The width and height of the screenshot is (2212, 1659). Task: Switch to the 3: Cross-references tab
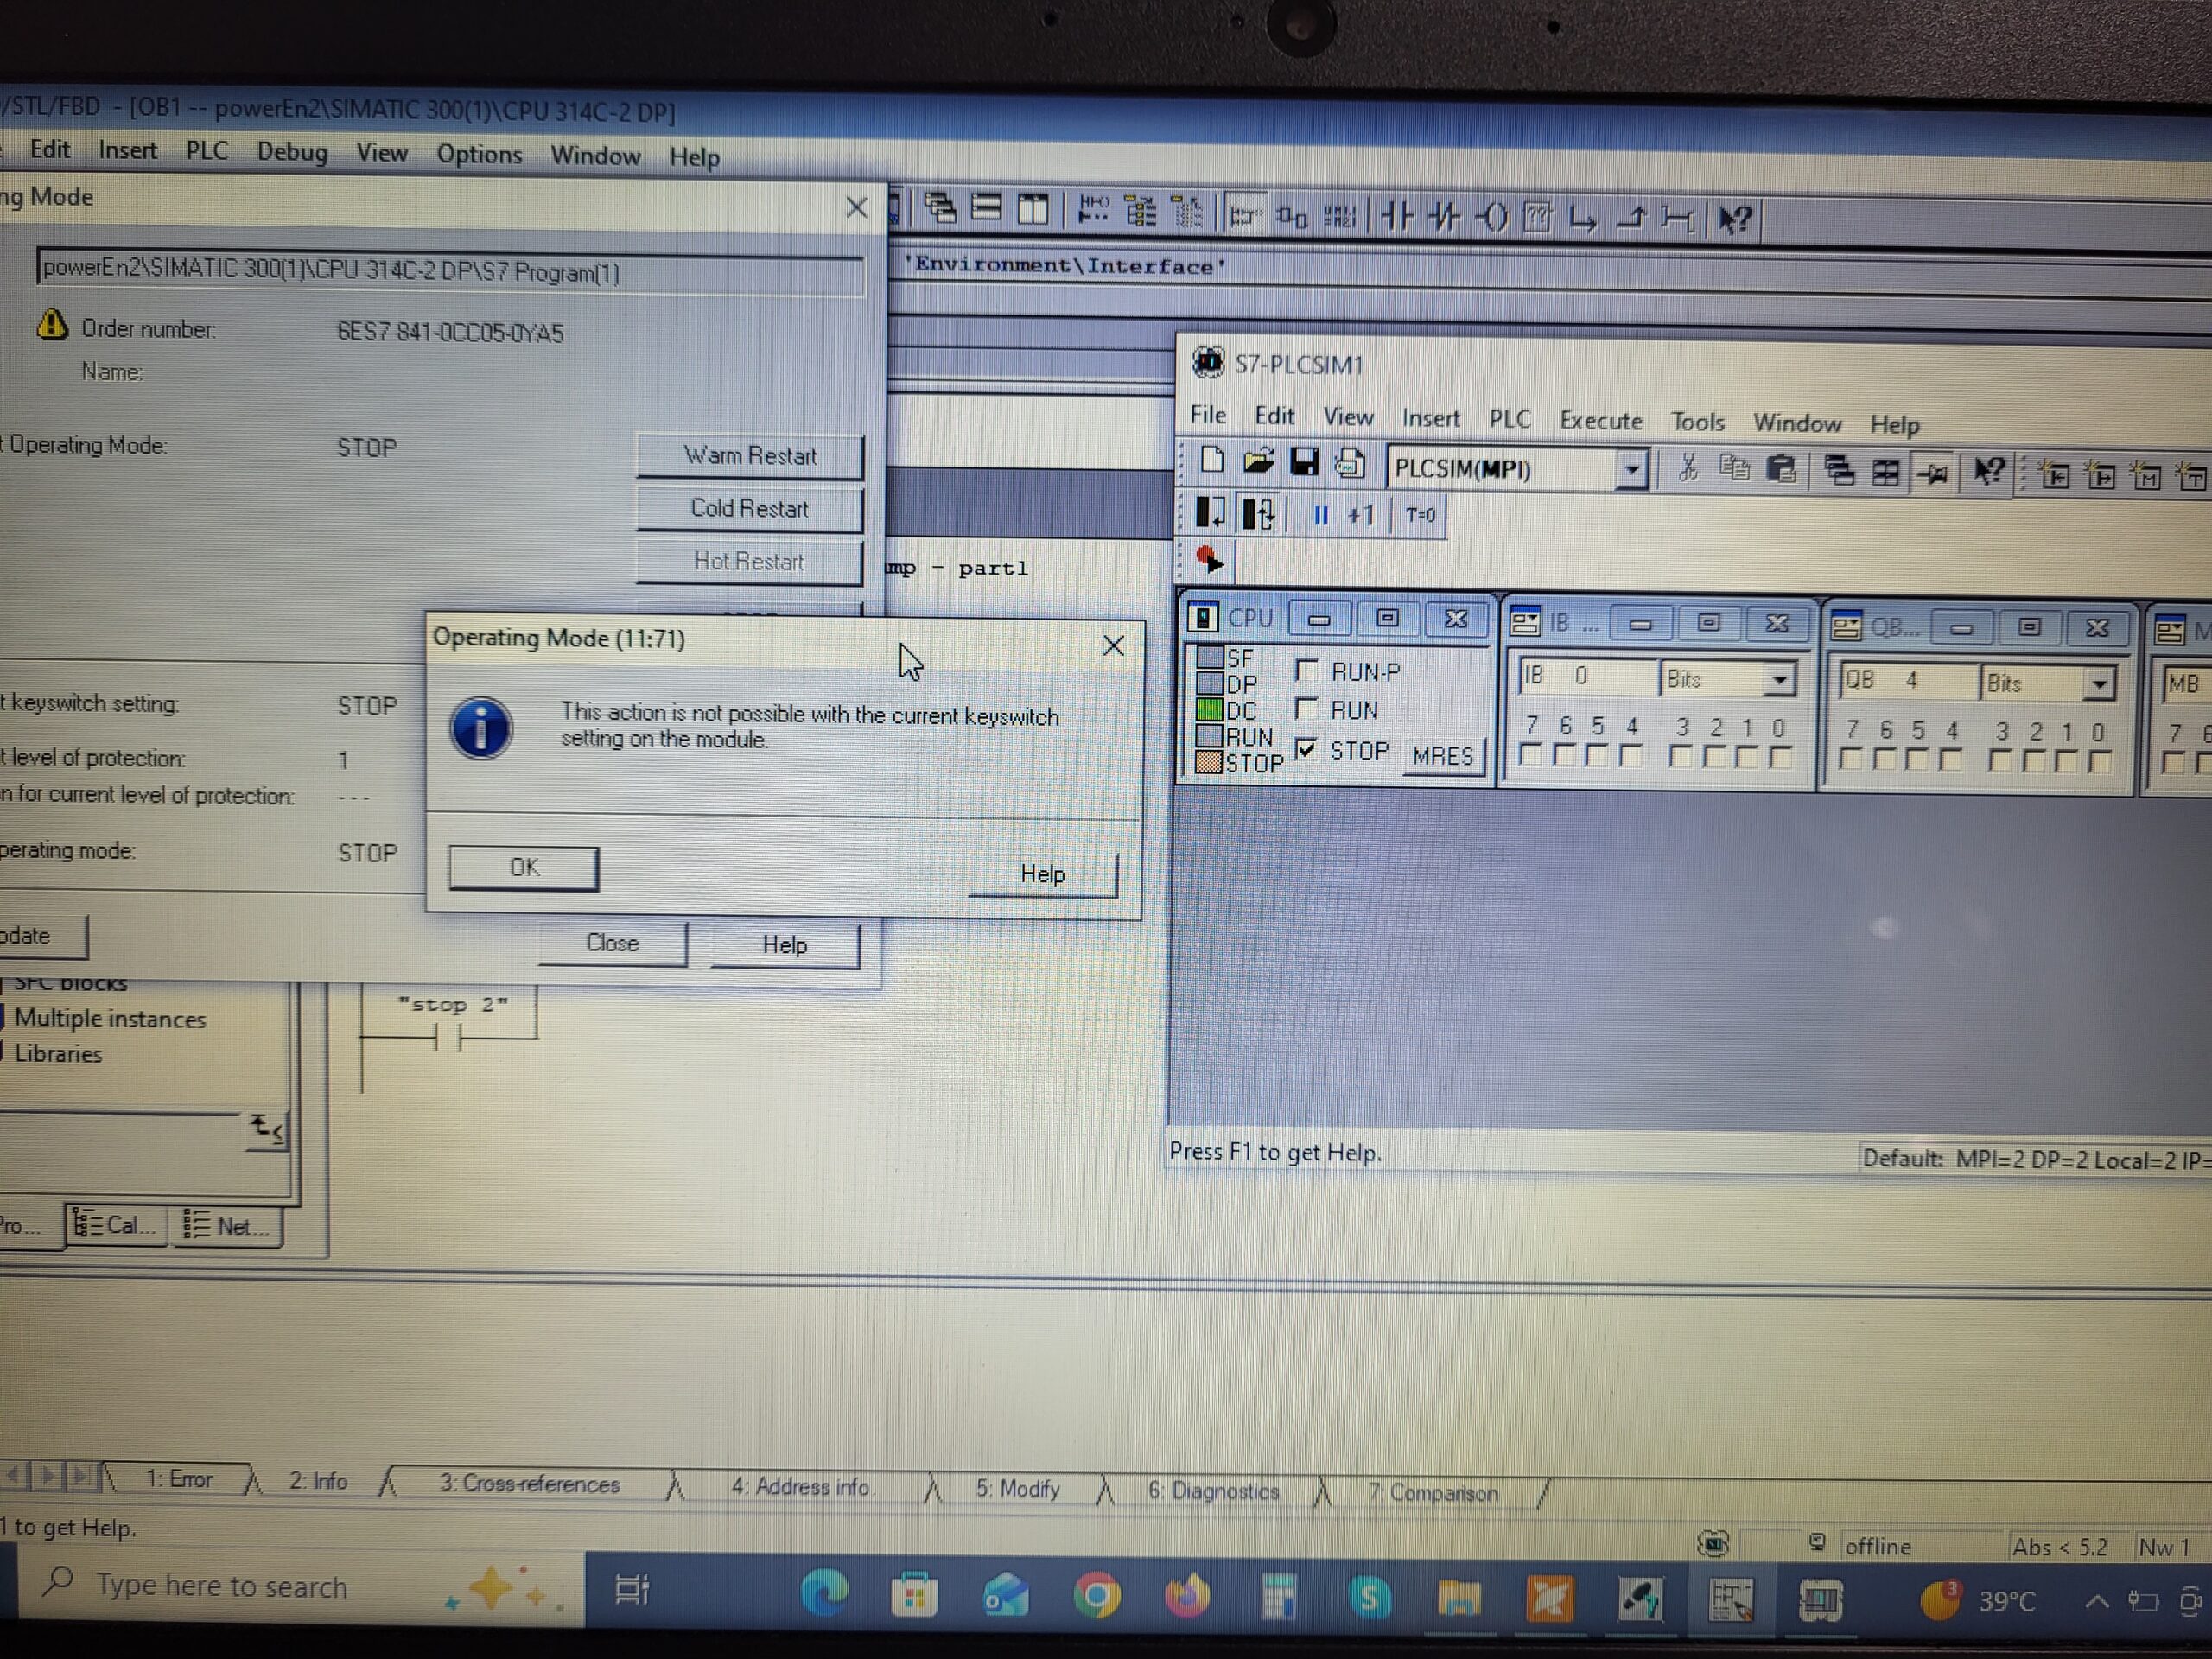(x=530, y=1484)
